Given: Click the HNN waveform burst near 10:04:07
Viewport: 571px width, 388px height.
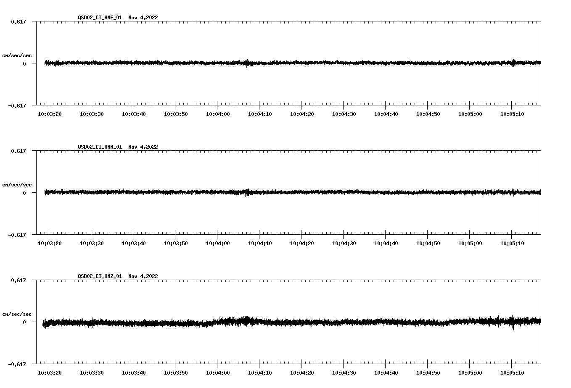Looking at the screenshot, I should [x=247, y=192].
